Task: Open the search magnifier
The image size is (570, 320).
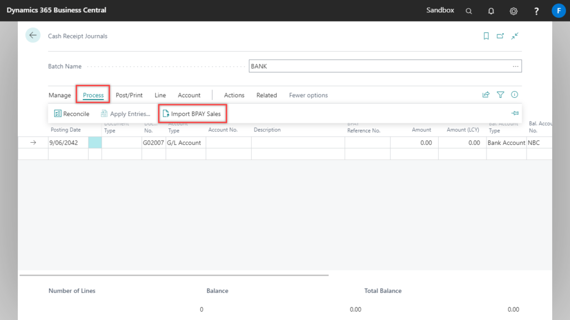Action: [468, 11]
